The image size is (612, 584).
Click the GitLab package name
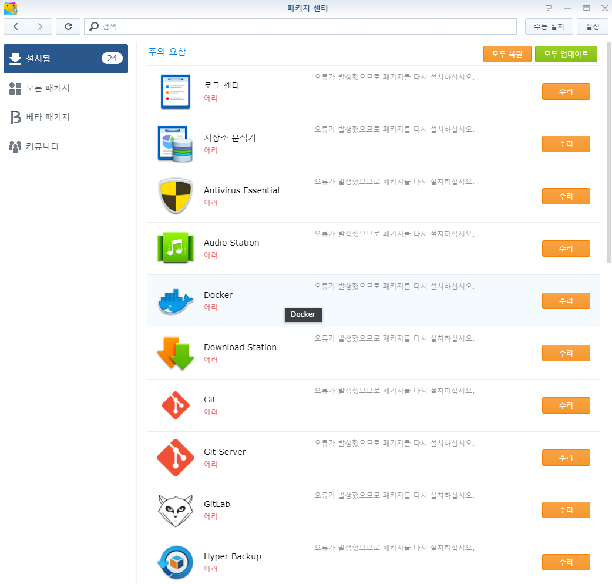[217, 504]
